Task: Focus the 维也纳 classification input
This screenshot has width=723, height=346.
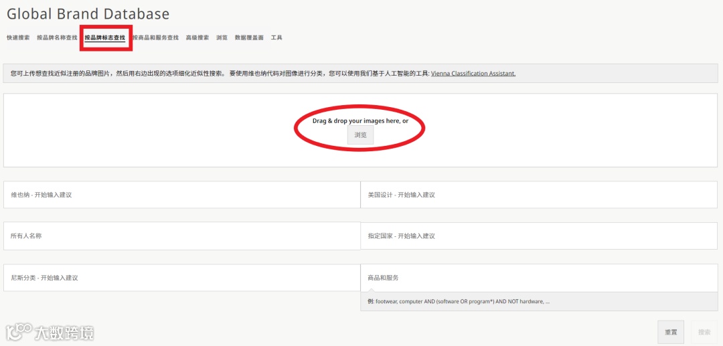Action: pos(181,195)
